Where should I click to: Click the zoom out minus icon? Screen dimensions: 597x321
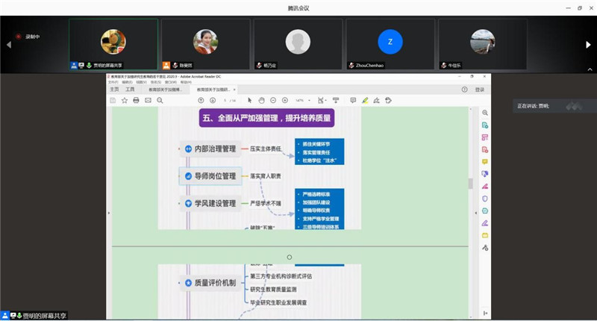pos(273,100)
